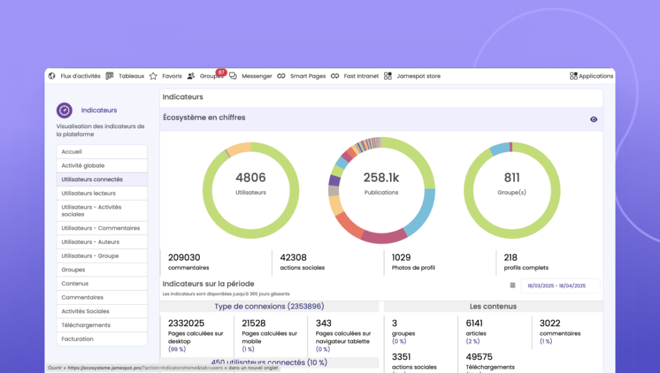Image resolution: width=660 pixels, height=373 pixels.
Task: Open Flux d'activités in top navigation
Action: [81, 76]
